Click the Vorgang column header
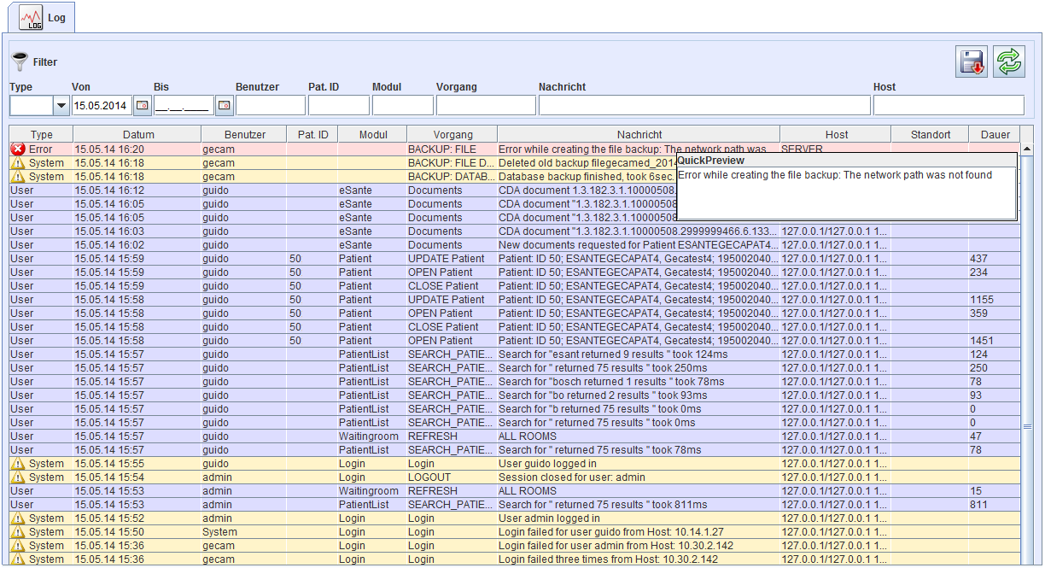This screenshot has height=568, width=1045. (452, 134)
